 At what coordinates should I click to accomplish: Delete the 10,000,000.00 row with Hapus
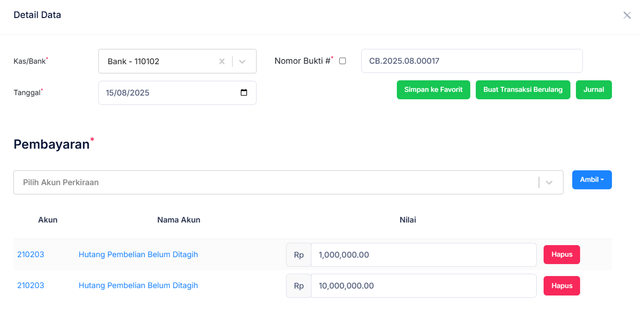click(x=561, y=286)
